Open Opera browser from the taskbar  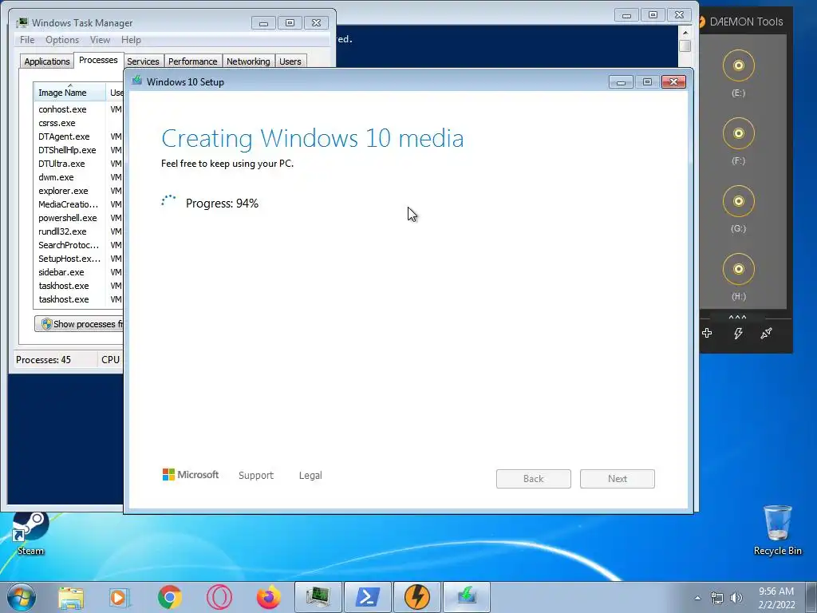219,598
